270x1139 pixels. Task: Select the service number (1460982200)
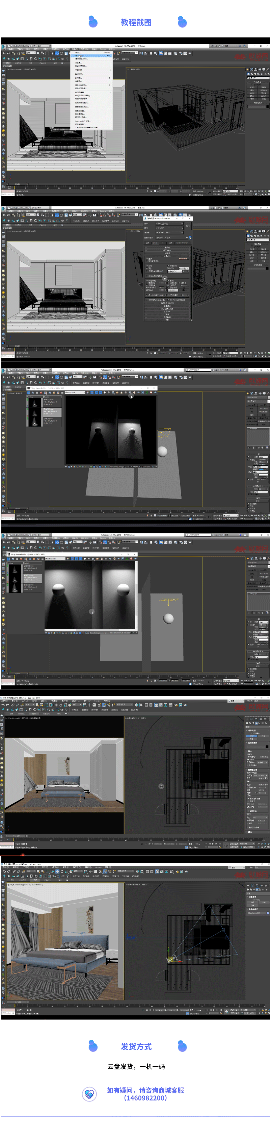pos(145,1098)
